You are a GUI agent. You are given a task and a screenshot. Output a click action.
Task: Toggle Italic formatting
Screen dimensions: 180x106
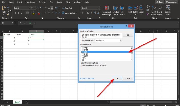click(x=19, y=13)
